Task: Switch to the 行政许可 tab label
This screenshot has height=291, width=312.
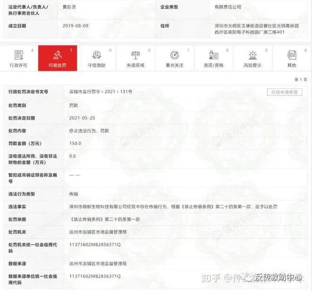Action: [x=18, y=65]
